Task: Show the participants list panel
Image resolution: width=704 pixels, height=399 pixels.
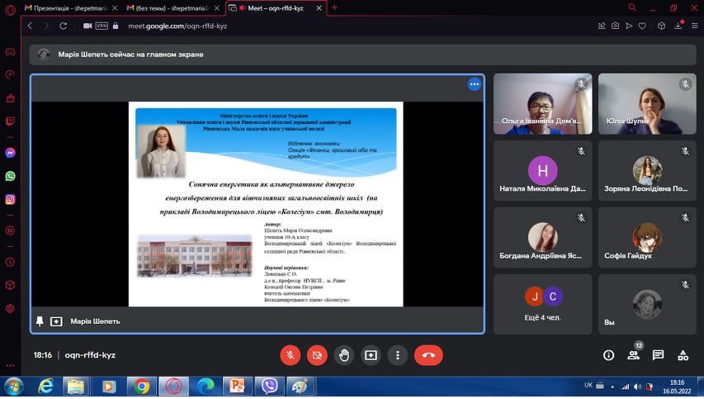Action: 633,355
